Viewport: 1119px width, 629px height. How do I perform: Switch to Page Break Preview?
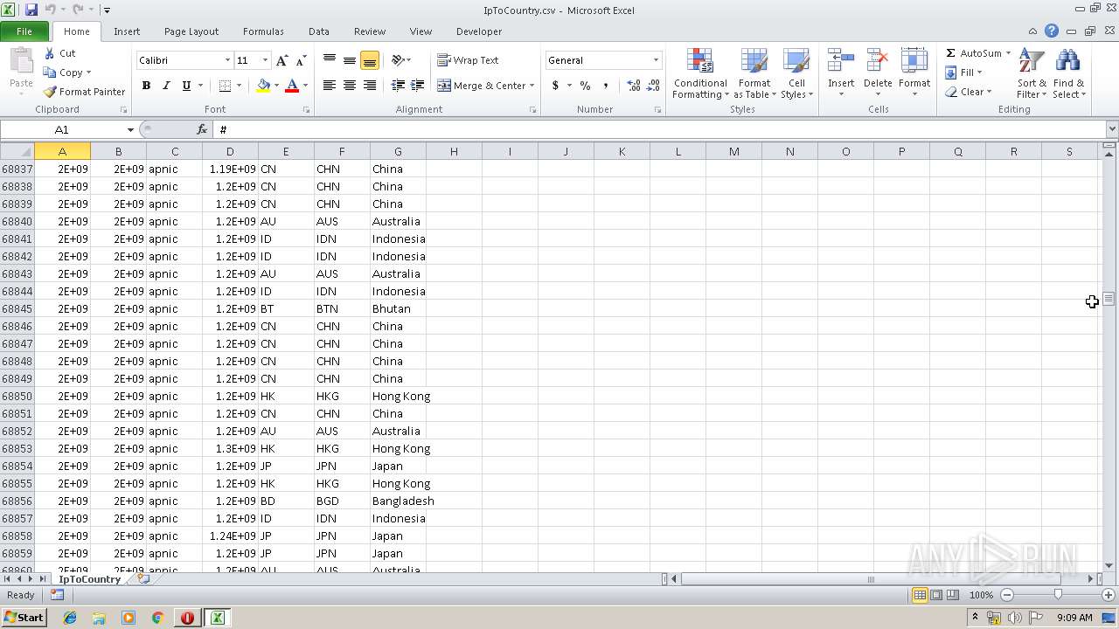(953, 595)
